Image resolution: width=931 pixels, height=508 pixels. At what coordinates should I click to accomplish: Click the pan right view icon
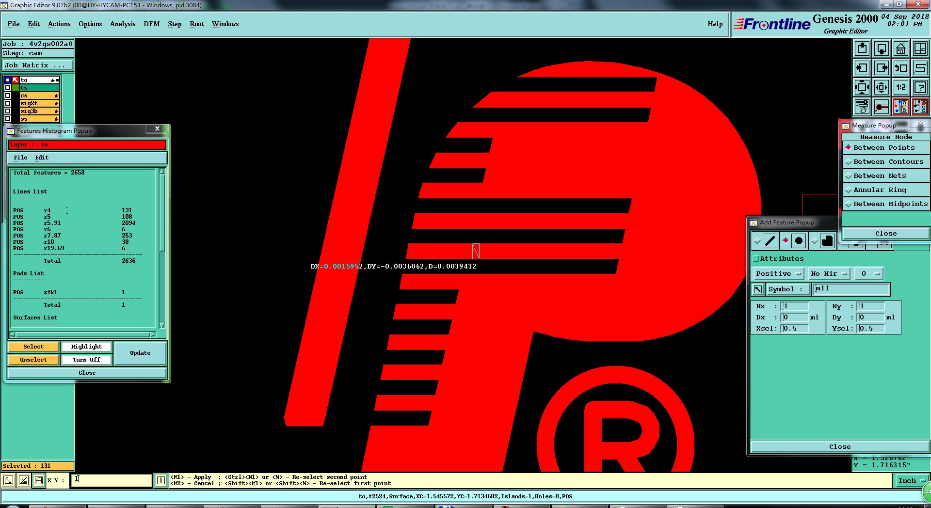click(x=882, y=68)
